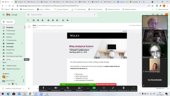Open Zoom Participants panel
The image size is (170, 96).
[x=79, y=89]
